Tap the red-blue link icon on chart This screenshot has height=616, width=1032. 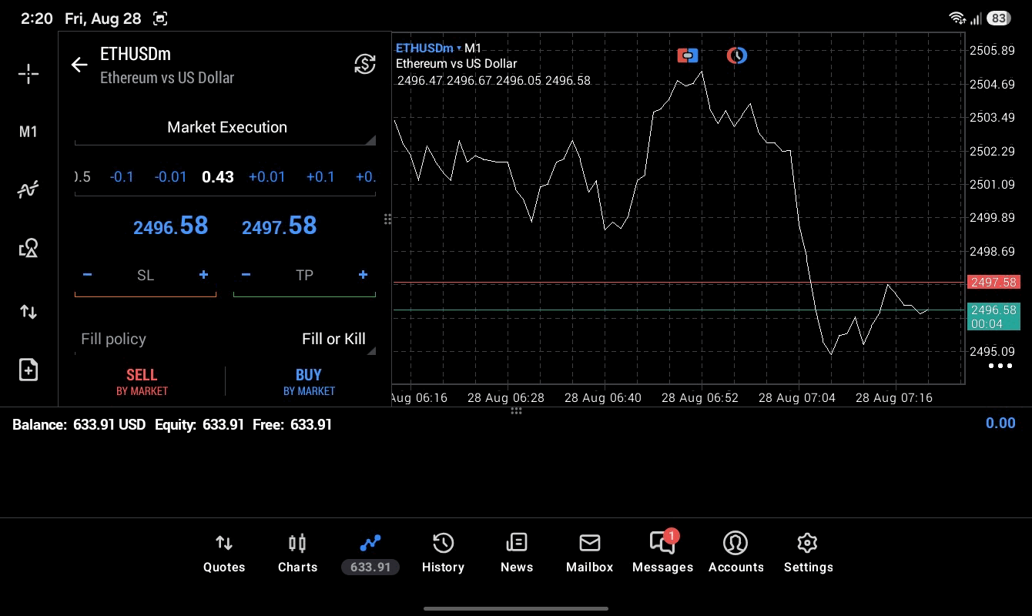[x=688, y=55]
